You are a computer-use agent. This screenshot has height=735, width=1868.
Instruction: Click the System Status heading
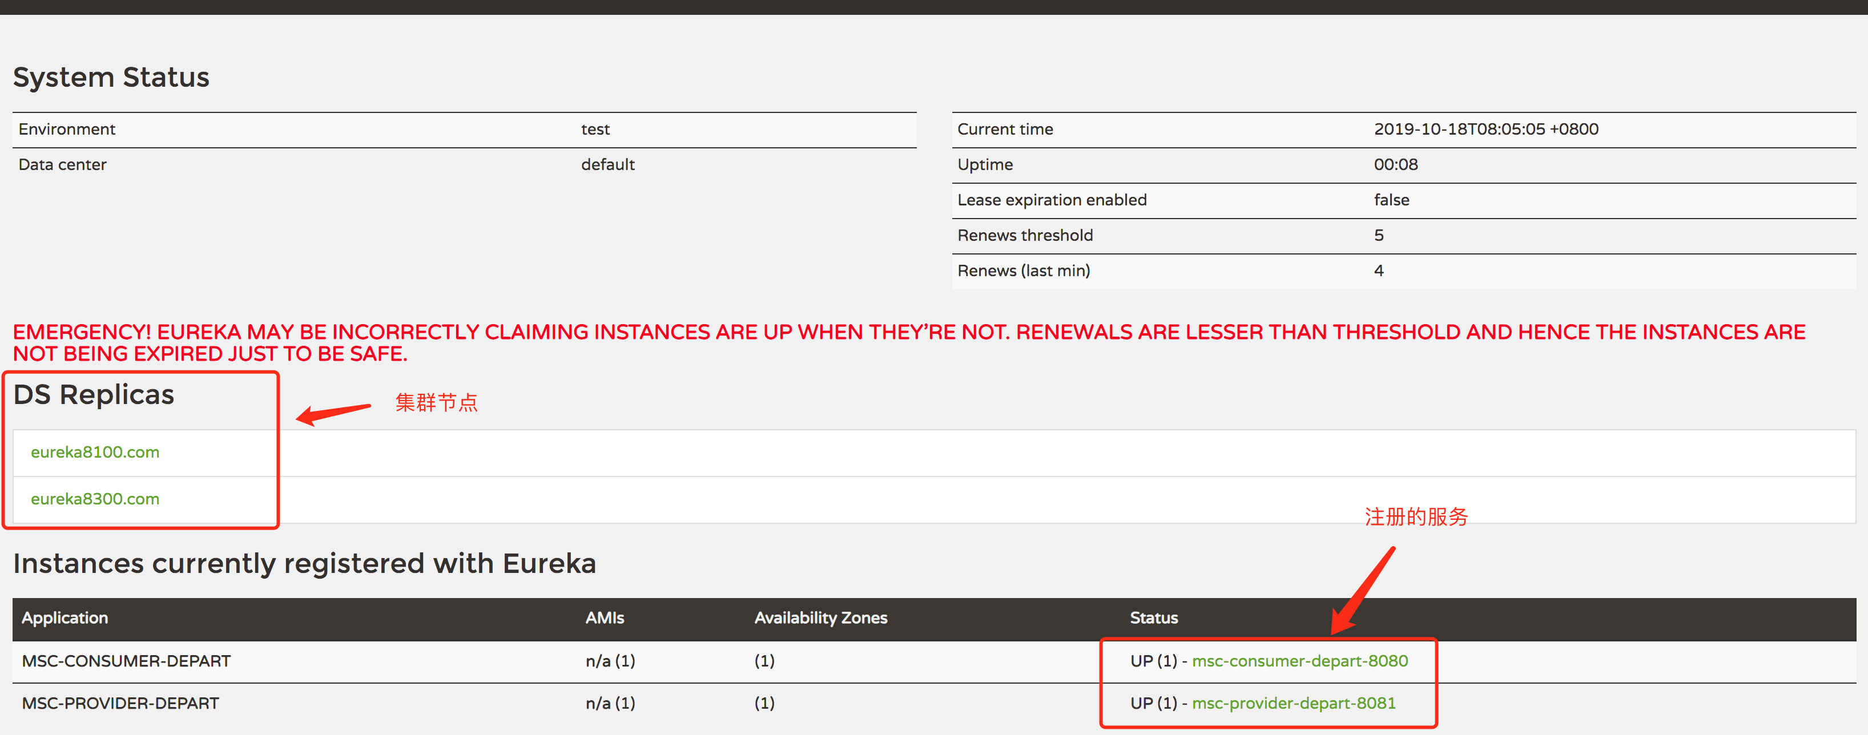pos(111,77)
